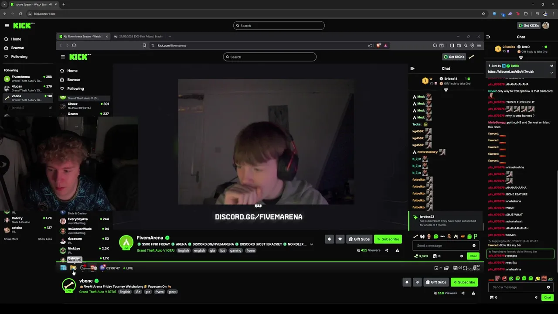Open the emote picker in outer chat input

coord(548,287)
